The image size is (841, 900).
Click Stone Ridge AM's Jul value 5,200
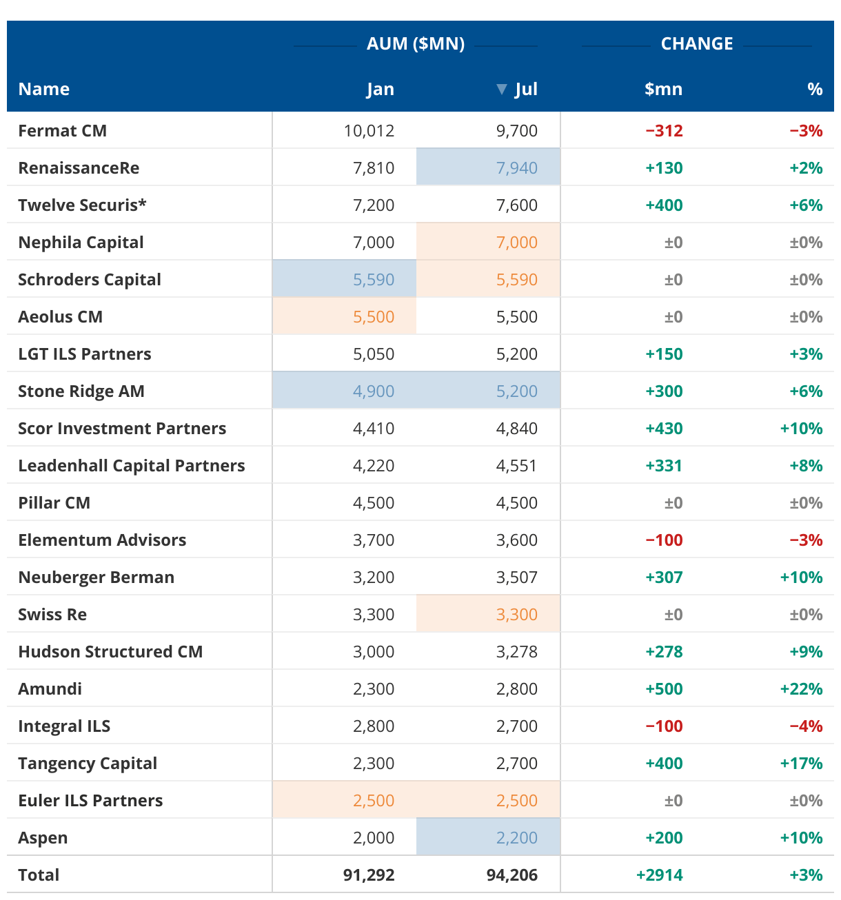(516, 391)
